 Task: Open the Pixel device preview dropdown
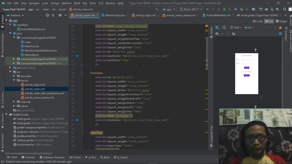(236, 27)
